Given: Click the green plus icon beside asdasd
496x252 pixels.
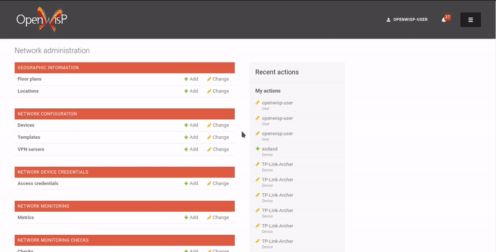Looking at the screenshot, I should click(x=257, y=149).
